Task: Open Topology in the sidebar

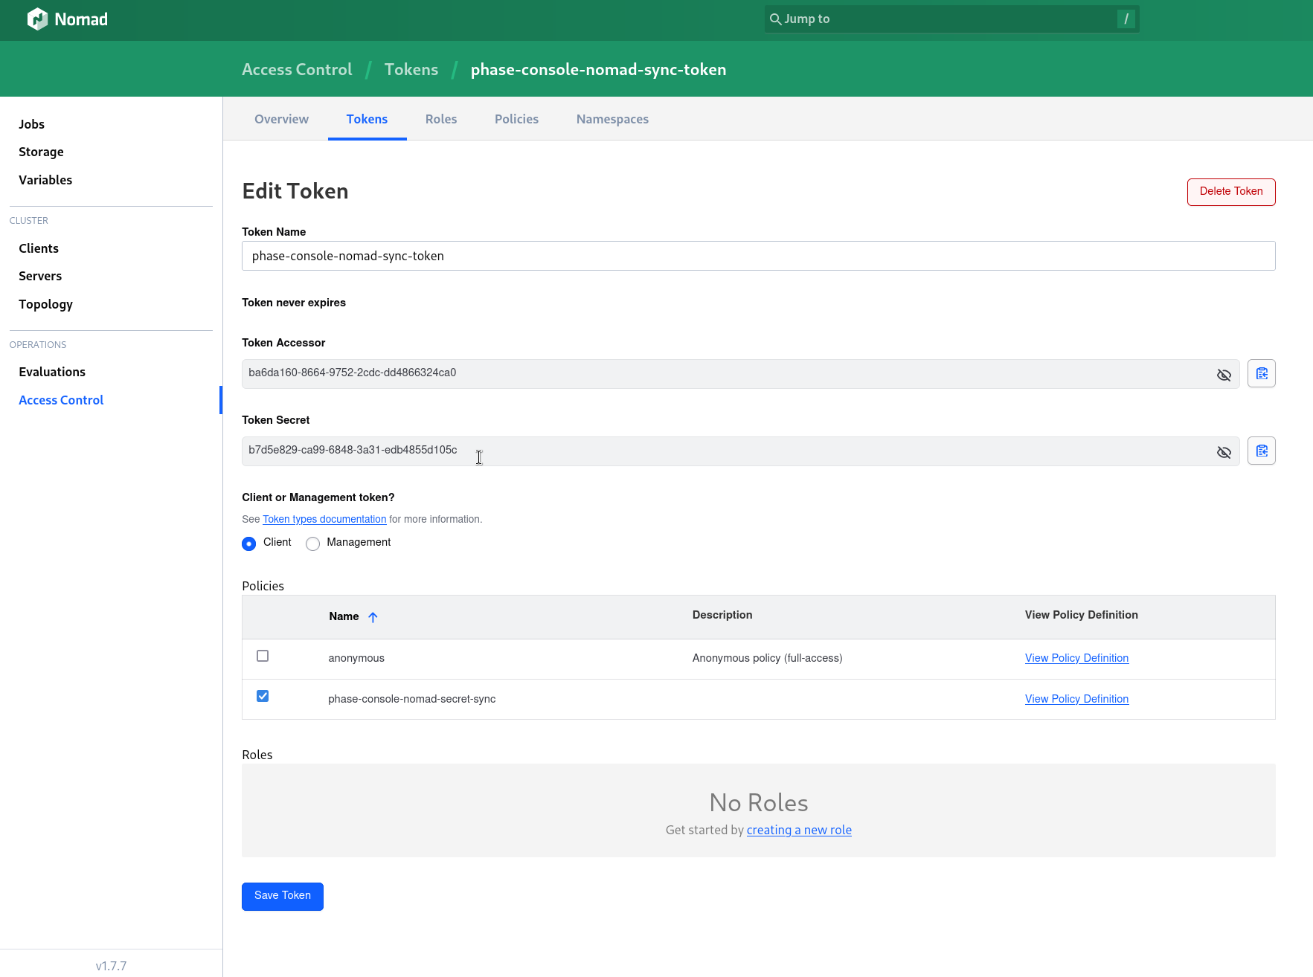Action: tap(45, 304)
